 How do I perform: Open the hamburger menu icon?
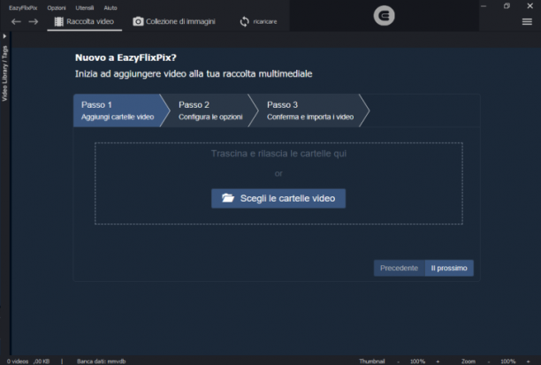(x=527, y=22)
